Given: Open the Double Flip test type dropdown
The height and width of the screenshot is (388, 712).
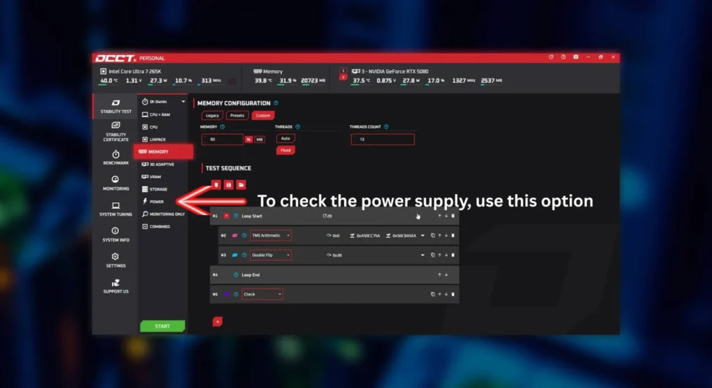Looking at the screenshot, I should 270,255.
